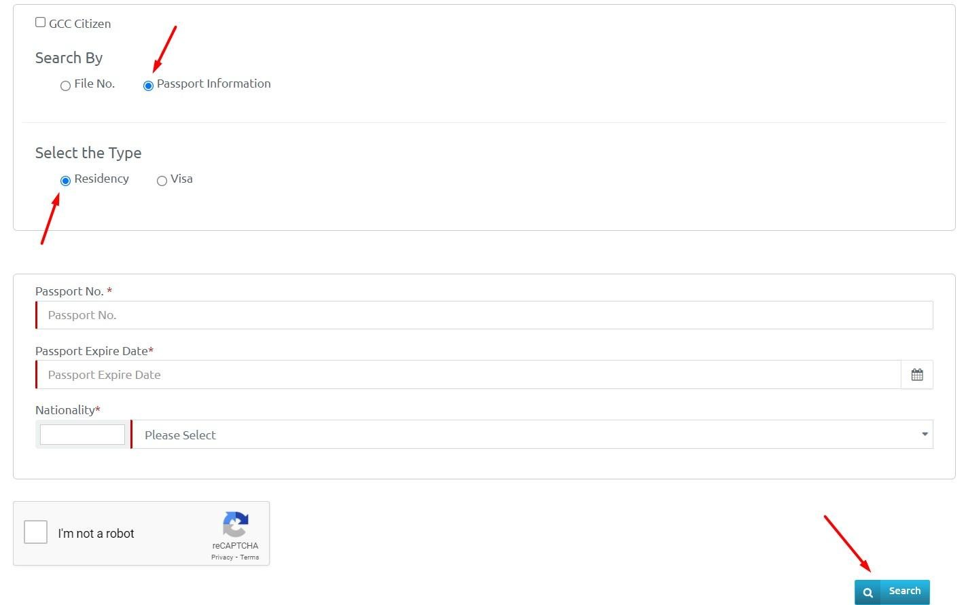Select the File No. radio option

tap(66, 86)
